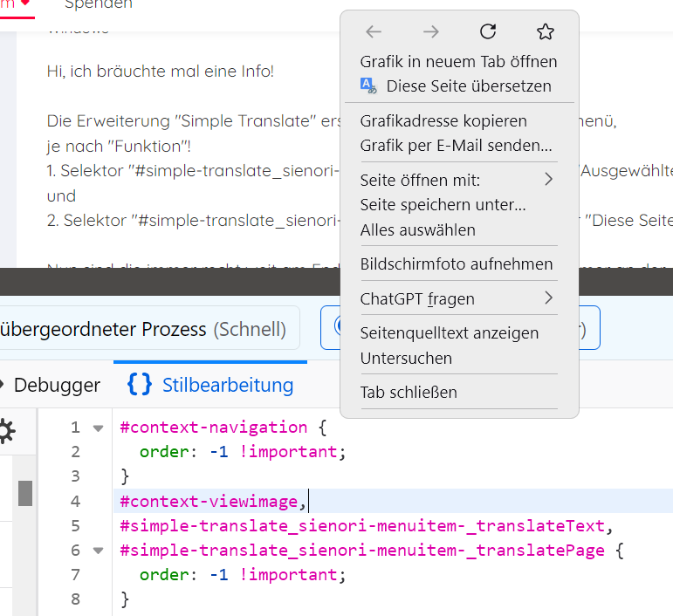Screen dimensions: 673x616
Task: Select 'Bildschirmfoto aufnehmen' menu entry
Action: [457, 264]
